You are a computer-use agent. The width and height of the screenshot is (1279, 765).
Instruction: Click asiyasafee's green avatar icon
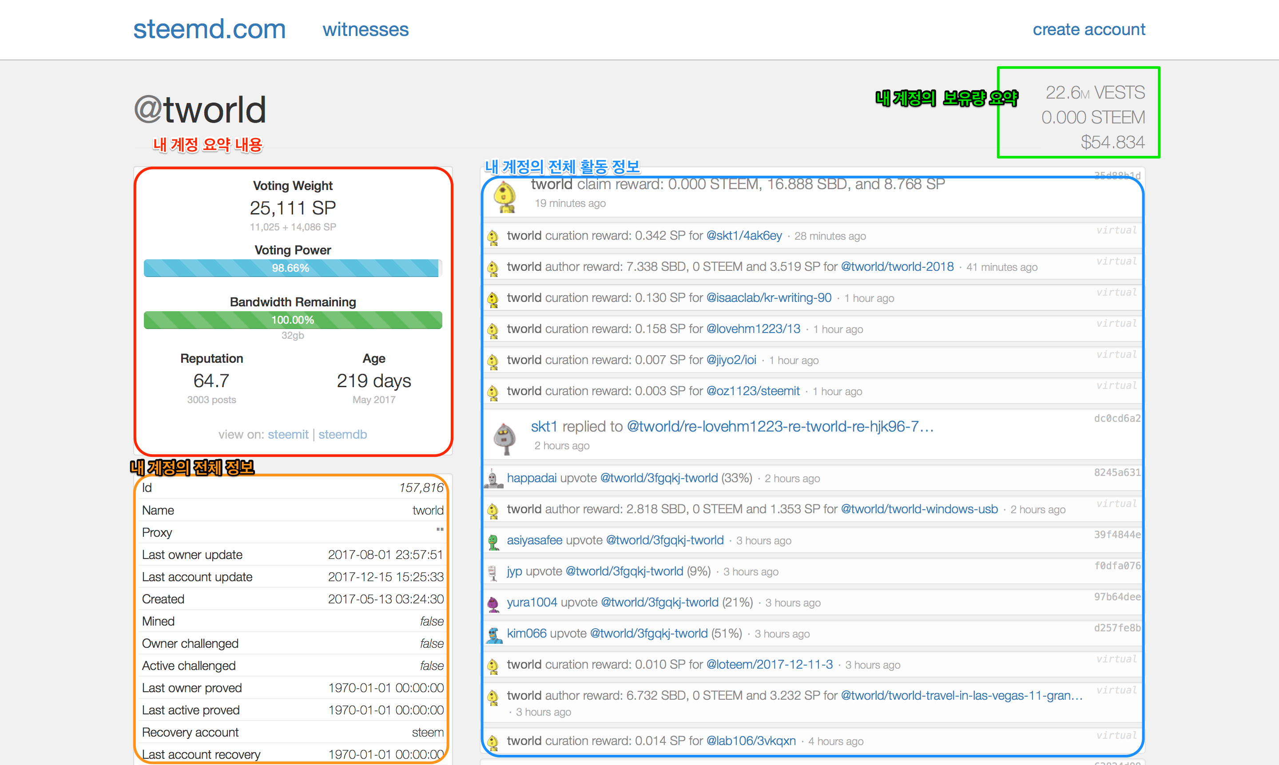(x=493, y=542)
